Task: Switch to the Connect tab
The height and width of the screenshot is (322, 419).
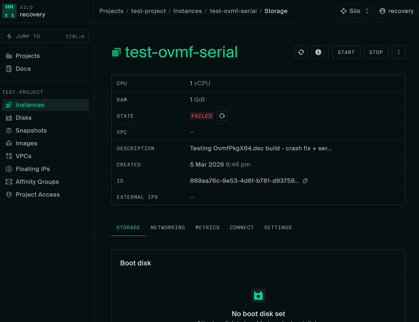Action: (241, 227)
